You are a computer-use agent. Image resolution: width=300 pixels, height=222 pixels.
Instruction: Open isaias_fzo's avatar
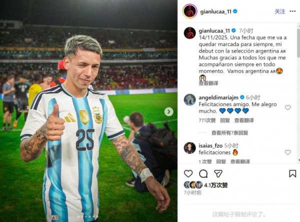point(190,148)
